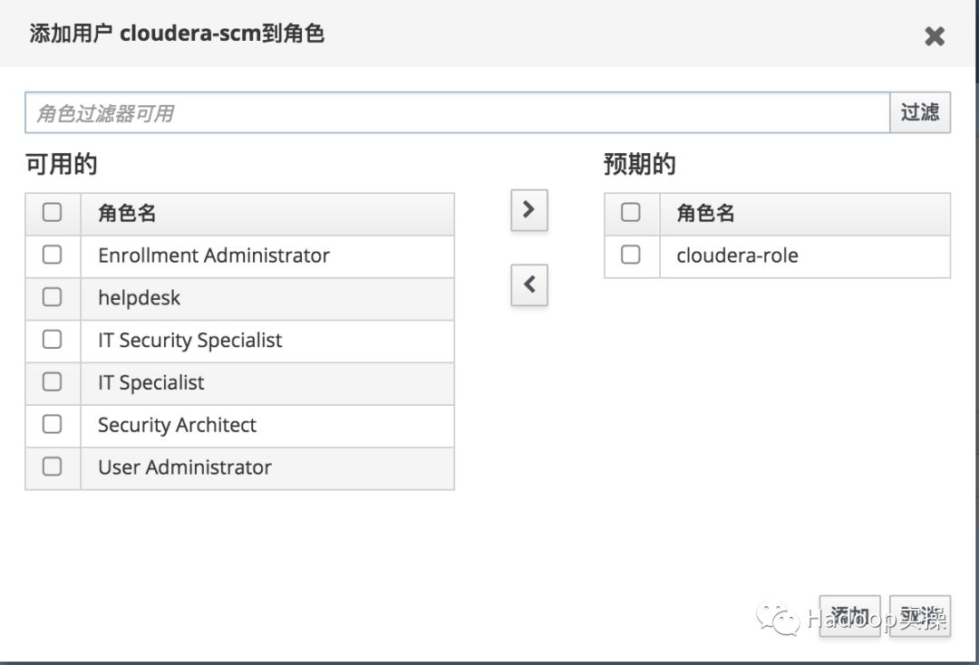Screen dimensions: 979x665
Task: Check the Enrollment Administrator role
Action: (x=53, y=255)
